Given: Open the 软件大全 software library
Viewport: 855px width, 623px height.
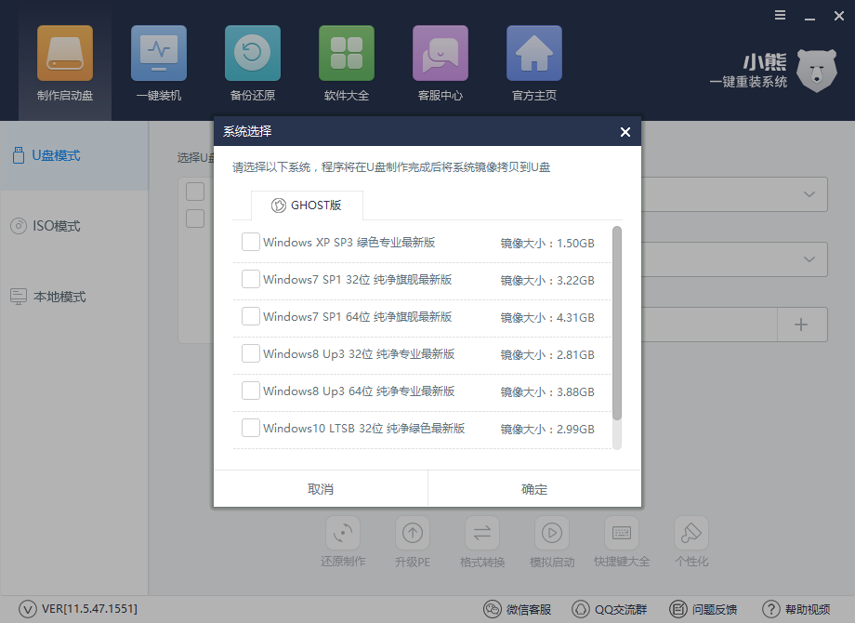Looking at the screenshot, I should point(347,63).
